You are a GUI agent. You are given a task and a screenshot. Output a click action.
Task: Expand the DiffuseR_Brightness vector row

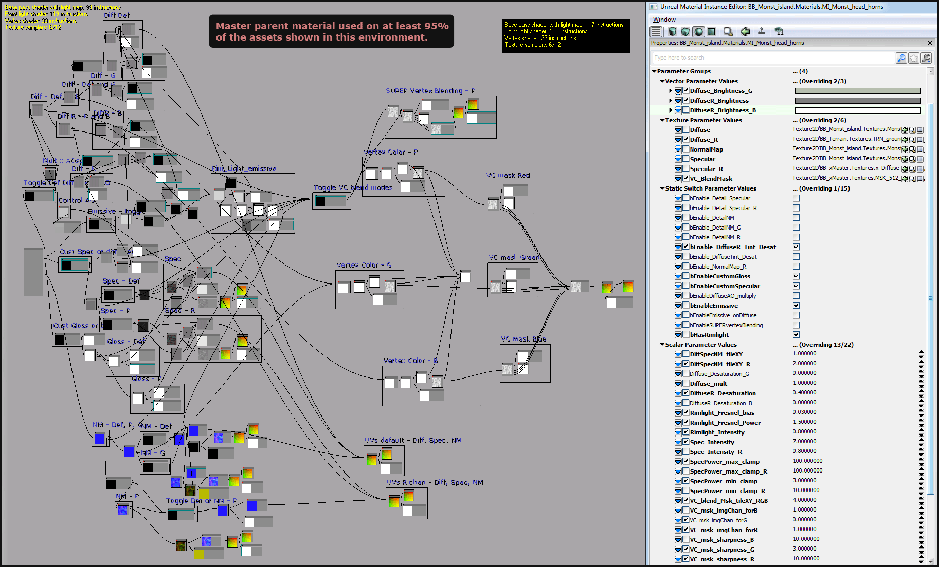(671, 101)
